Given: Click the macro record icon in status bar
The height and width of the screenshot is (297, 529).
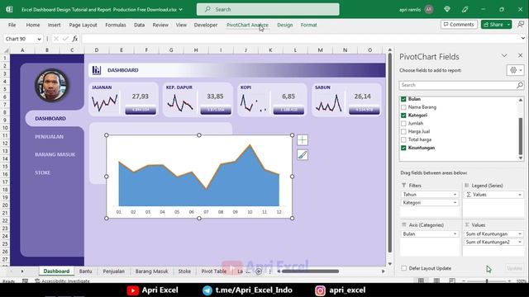Looking at the screenshot, I should coord(25,280).
